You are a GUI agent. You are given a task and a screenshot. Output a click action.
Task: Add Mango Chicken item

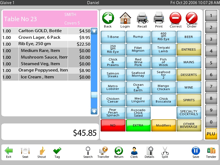(163, 87)
